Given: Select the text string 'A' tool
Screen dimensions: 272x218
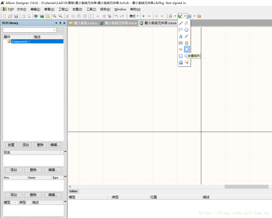Looking at the screenshot, I should pos(181,36).
